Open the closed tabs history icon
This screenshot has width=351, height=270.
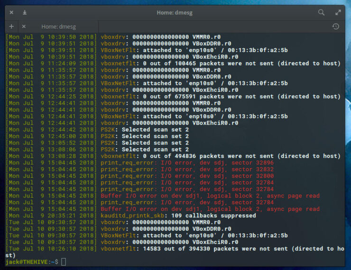[x=336, y=27]
